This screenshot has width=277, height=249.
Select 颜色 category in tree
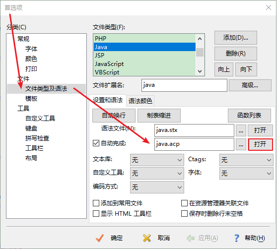pos(31,59)
